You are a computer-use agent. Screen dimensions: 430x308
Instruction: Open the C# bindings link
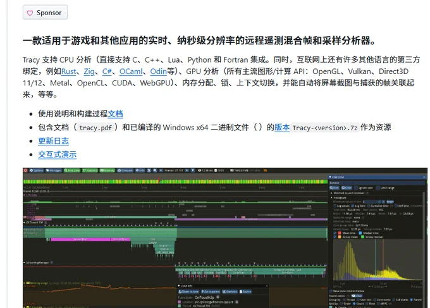(x=107, y=71)
